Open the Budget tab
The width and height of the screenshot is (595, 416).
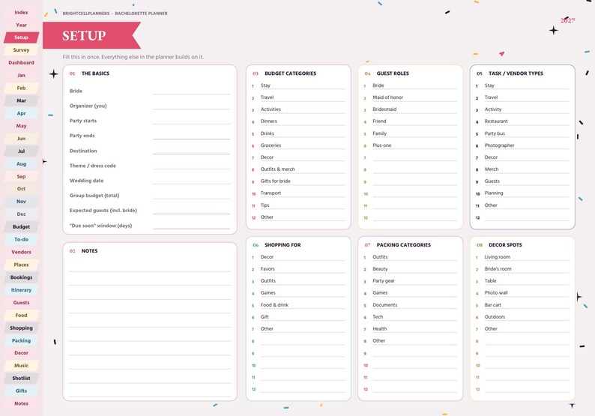click(21, 226)
